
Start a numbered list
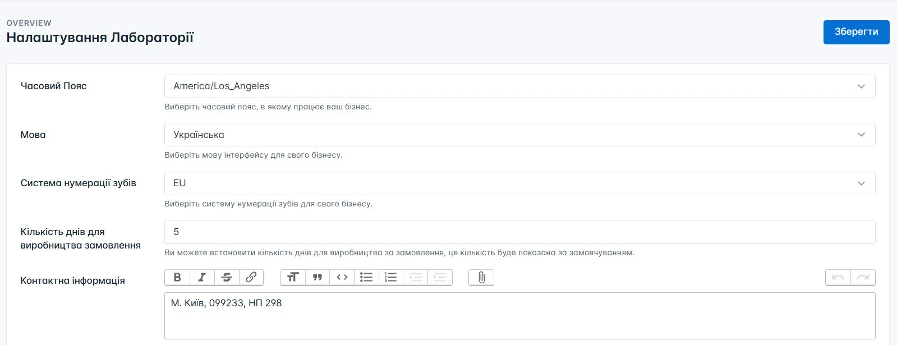coord(391,277)
